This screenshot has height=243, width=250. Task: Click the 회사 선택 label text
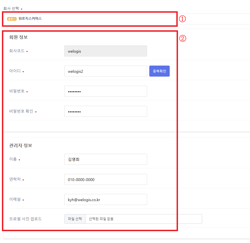click(11, 9)
